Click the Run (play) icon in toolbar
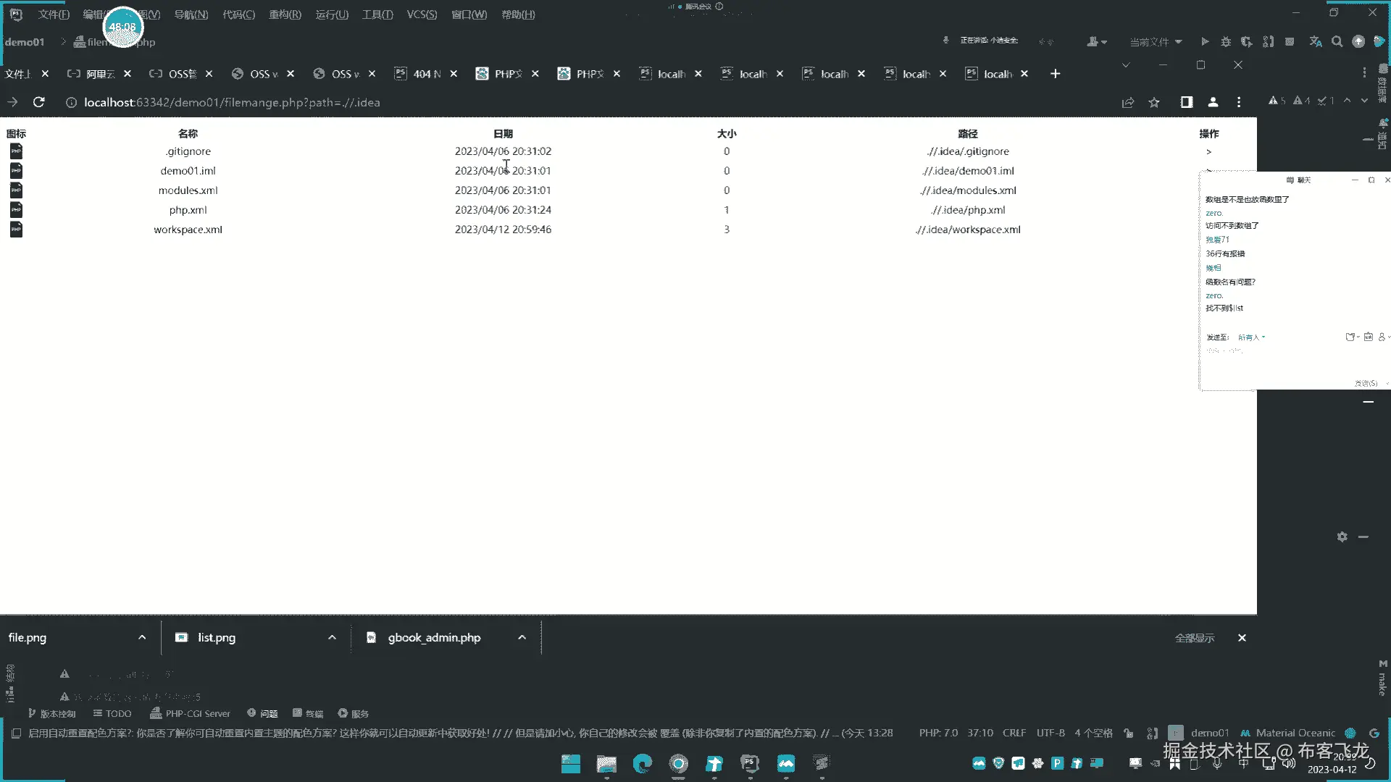 [x=1204, y=42]
